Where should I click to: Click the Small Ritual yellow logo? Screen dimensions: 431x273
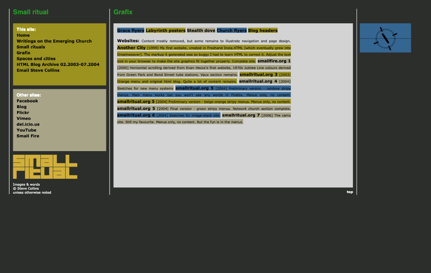click(x=45, y=167)
